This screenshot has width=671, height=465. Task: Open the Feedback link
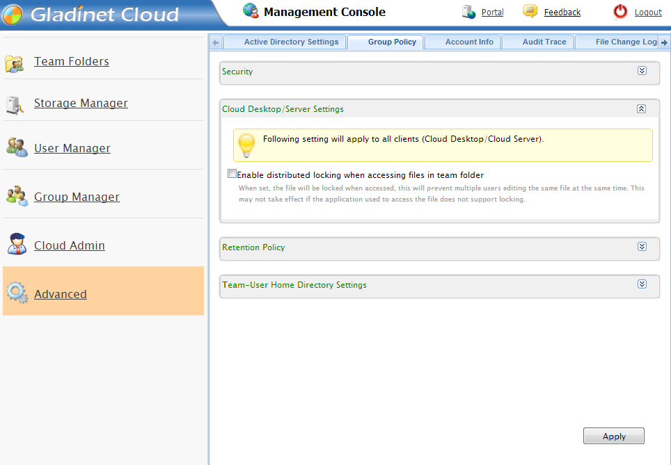click(x=562, y=13)
